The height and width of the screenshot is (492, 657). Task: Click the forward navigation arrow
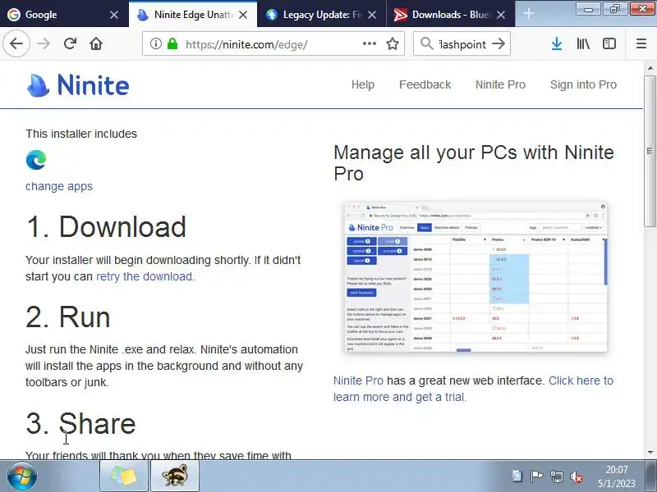(44, 43)
